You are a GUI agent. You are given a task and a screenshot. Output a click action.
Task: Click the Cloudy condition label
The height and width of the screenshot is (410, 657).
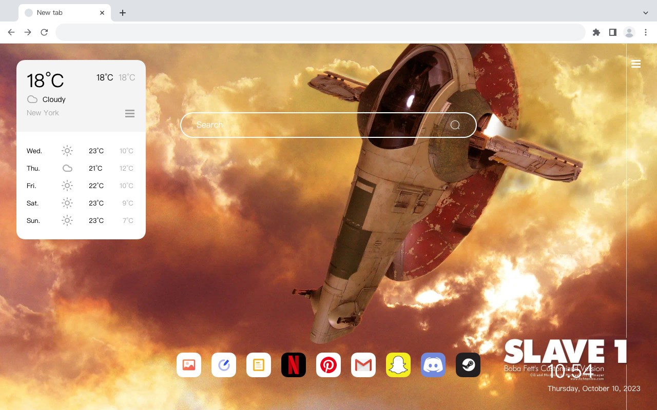54,99
